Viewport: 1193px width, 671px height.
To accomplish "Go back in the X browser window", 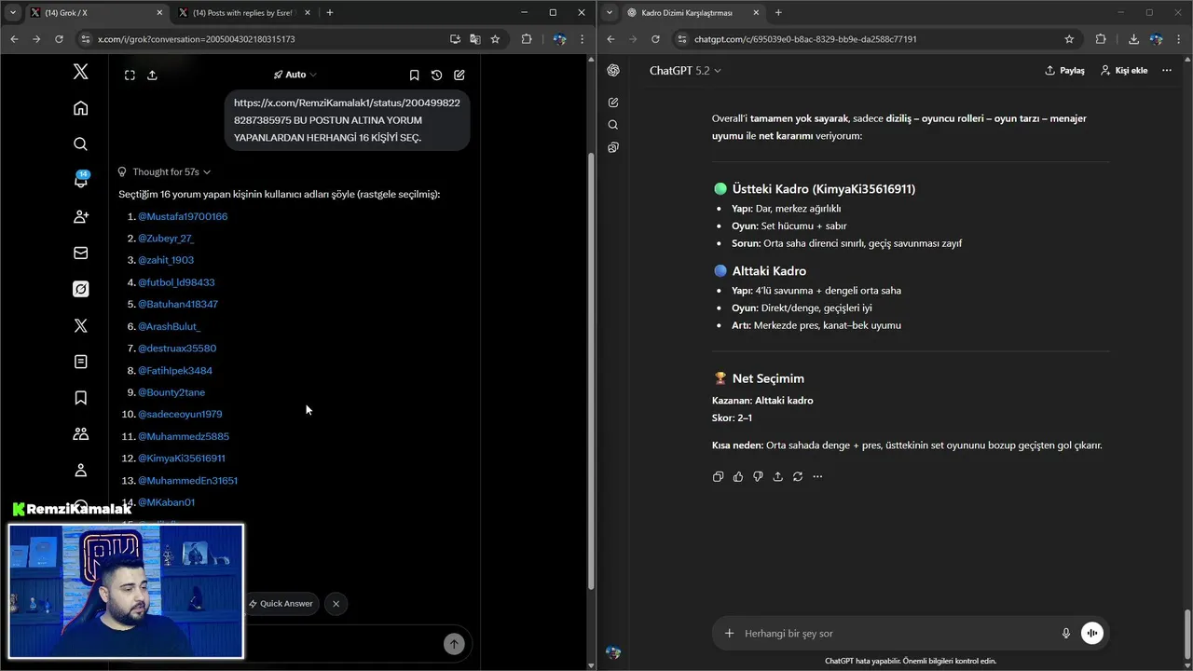I will (14, 39).
